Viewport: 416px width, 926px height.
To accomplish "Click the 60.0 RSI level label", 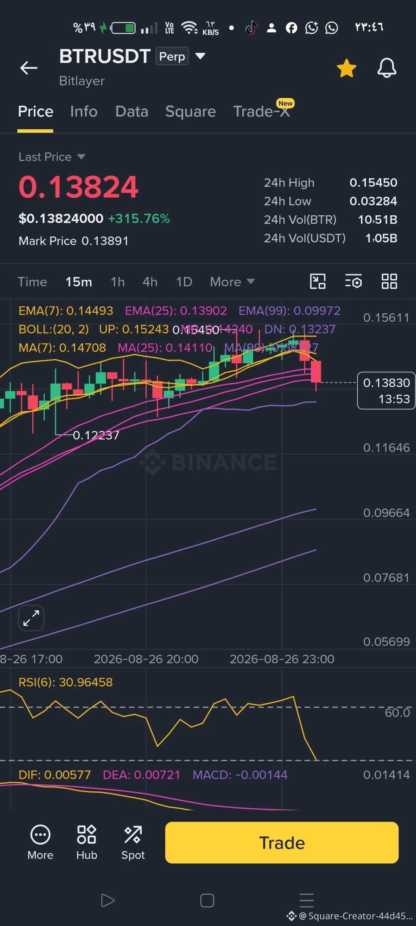I will (x=398, y=712).
